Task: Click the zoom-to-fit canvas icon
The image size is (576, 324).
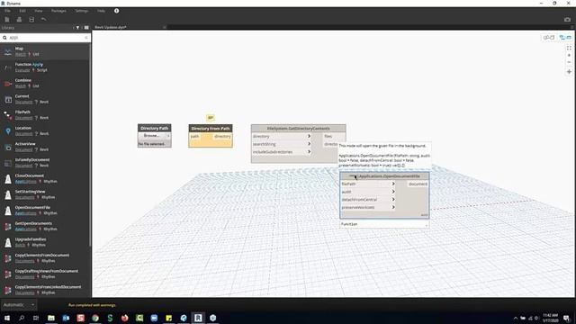Action: tap(569, 48)
